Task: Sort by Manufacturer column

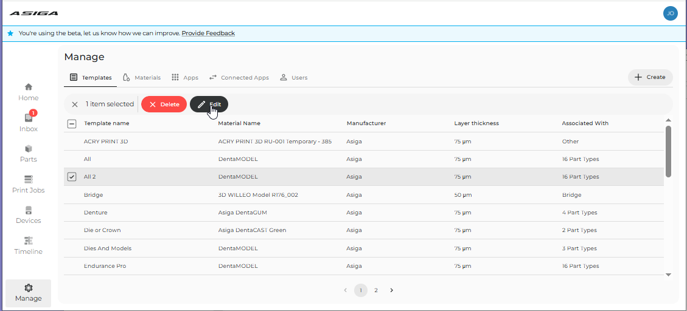Action: (x=366, y=123)
